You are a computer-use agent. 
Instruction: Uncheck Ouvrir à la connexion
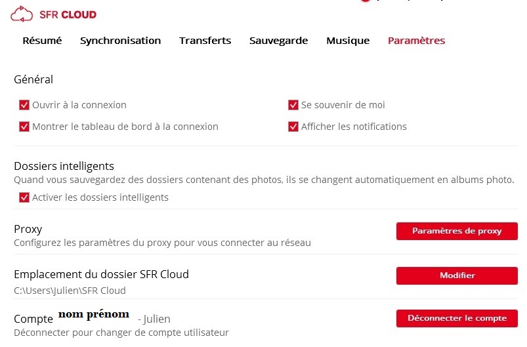(25, 105)
